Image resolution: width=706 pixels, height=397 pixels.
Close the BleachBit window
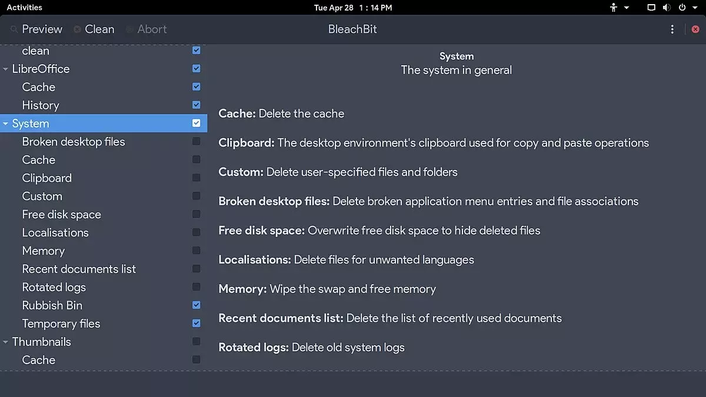coord(695,29)
